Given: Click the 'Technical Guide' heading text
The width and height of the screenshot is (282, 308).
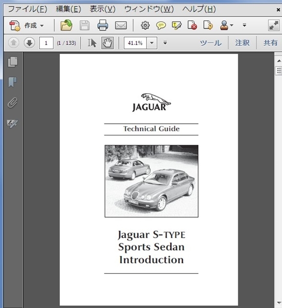Looking at the screenshot, I should point(151,129).
